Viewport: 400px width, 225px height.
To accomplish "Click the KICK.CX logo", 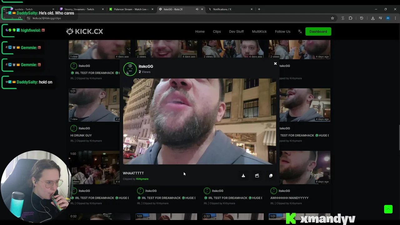I will point(85,31).
